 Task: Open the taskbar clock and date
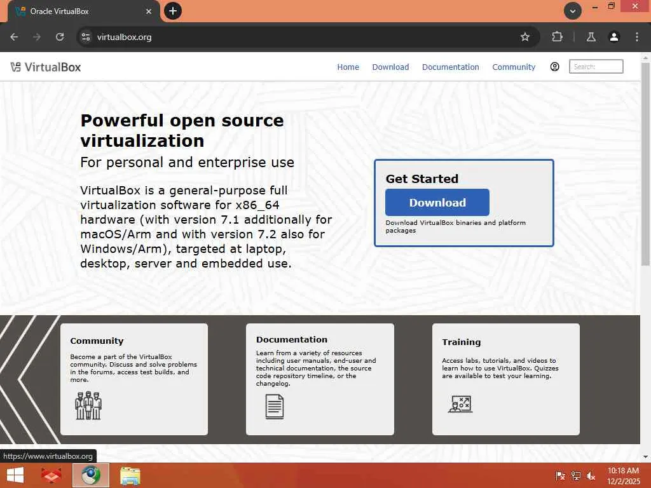(x=623, y=475)
